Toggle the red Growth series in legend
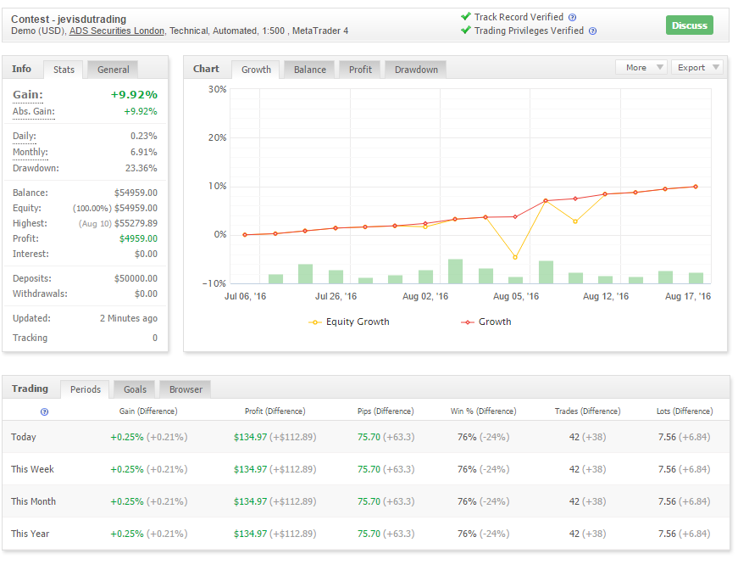738x565 pixels. pos(486,322)
